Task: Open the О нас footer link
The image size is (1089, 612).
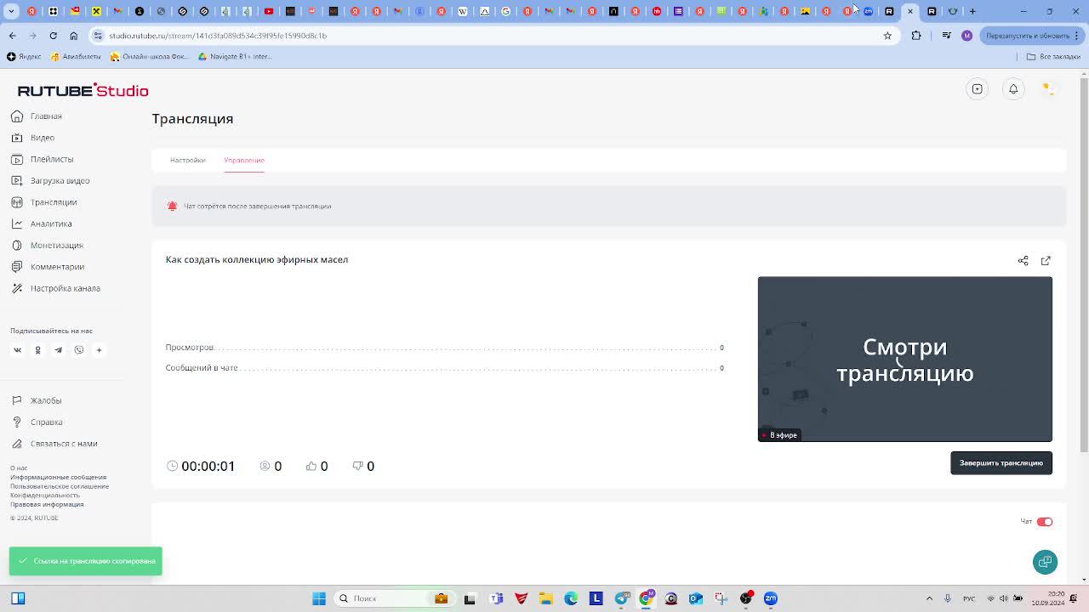Action: pyautogui.click(x=19, y=468)
